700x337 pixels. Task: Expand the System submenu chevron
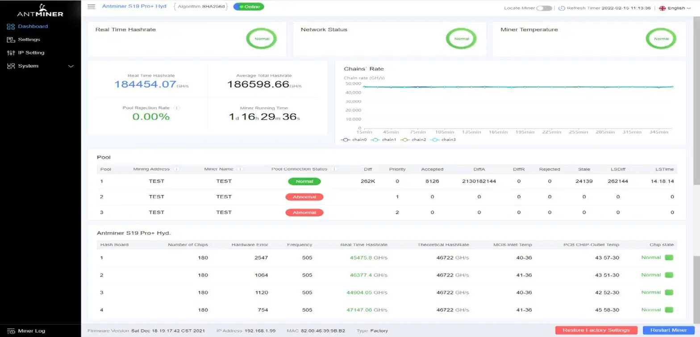71,67
